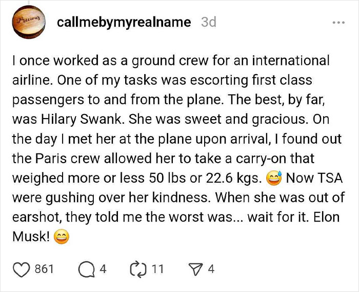Like the post with the heart icon
The width and height of the screenshot is (359, 292).
tap(22, 268)
